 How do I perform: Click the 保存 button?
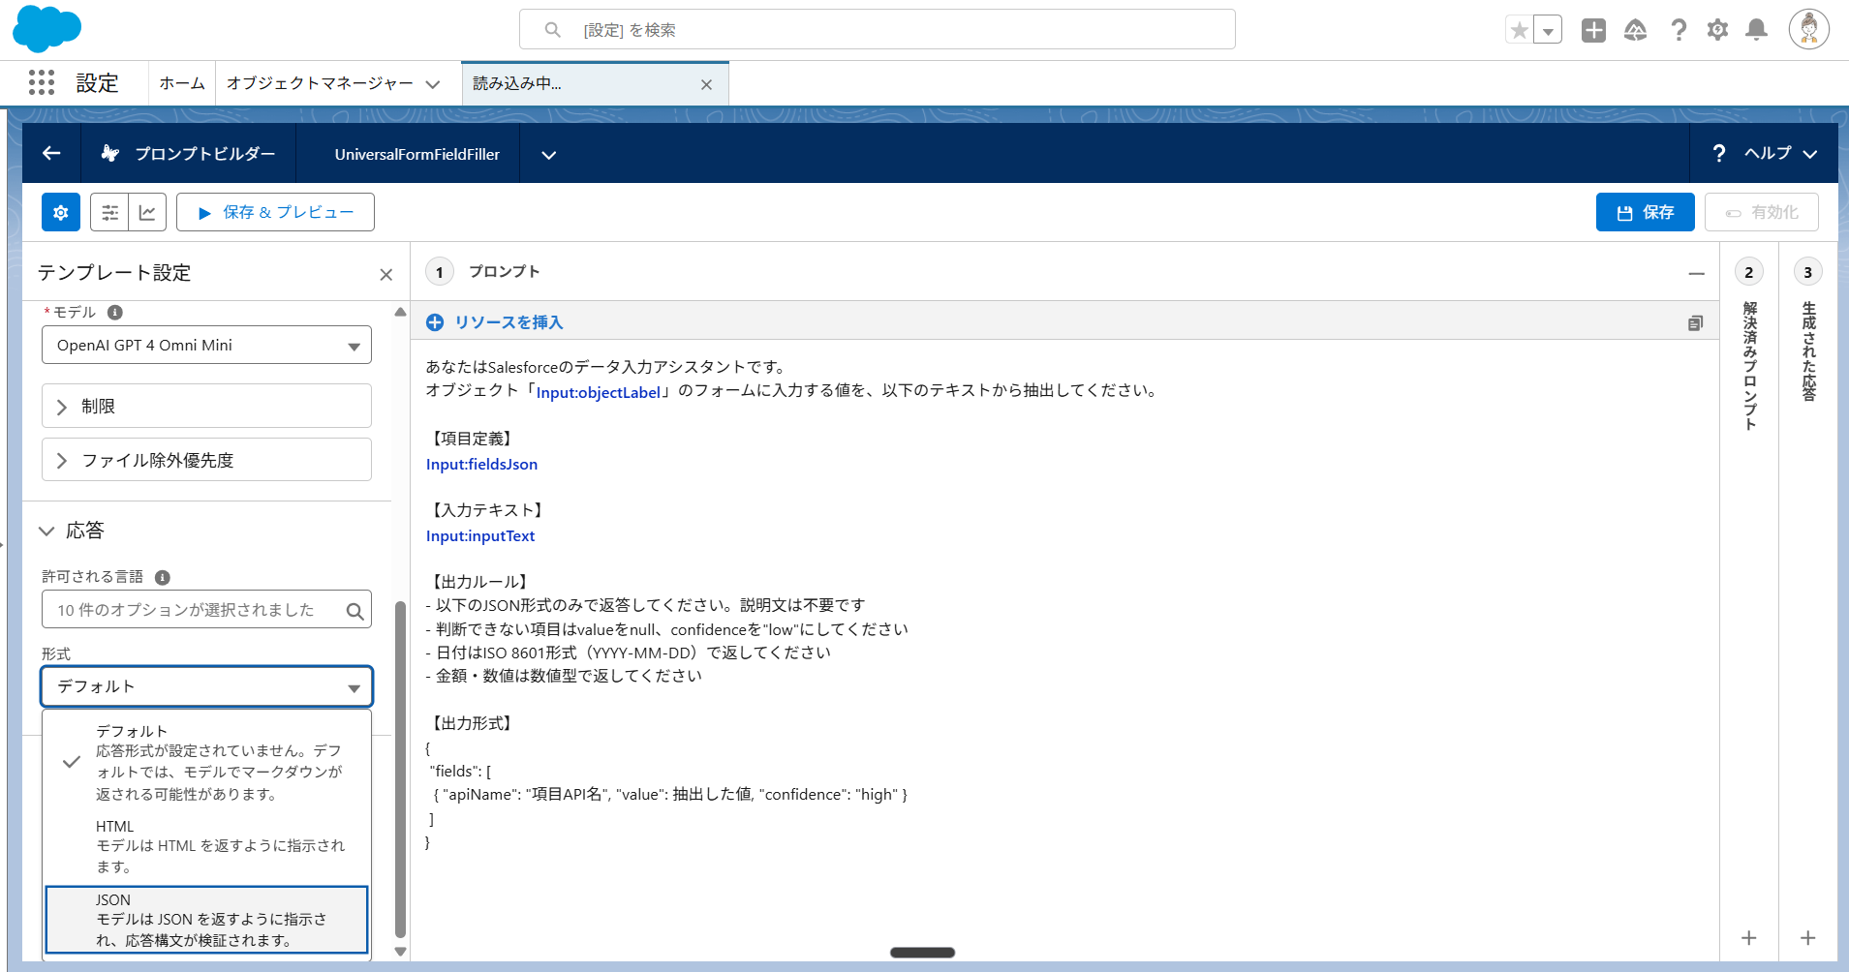(x=1645, y=212)
